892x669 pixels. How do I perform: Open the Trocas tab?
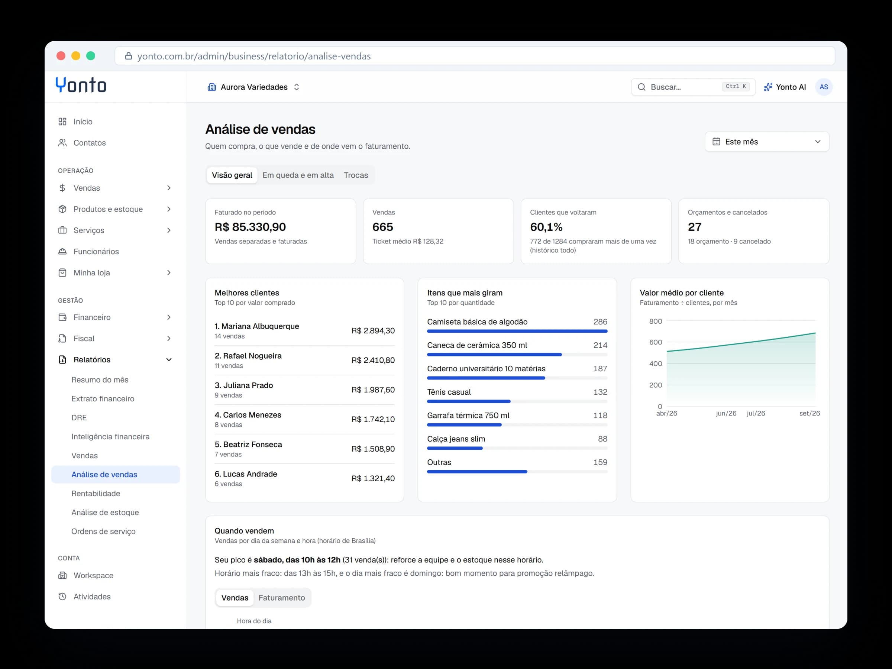tap(356, 175)
